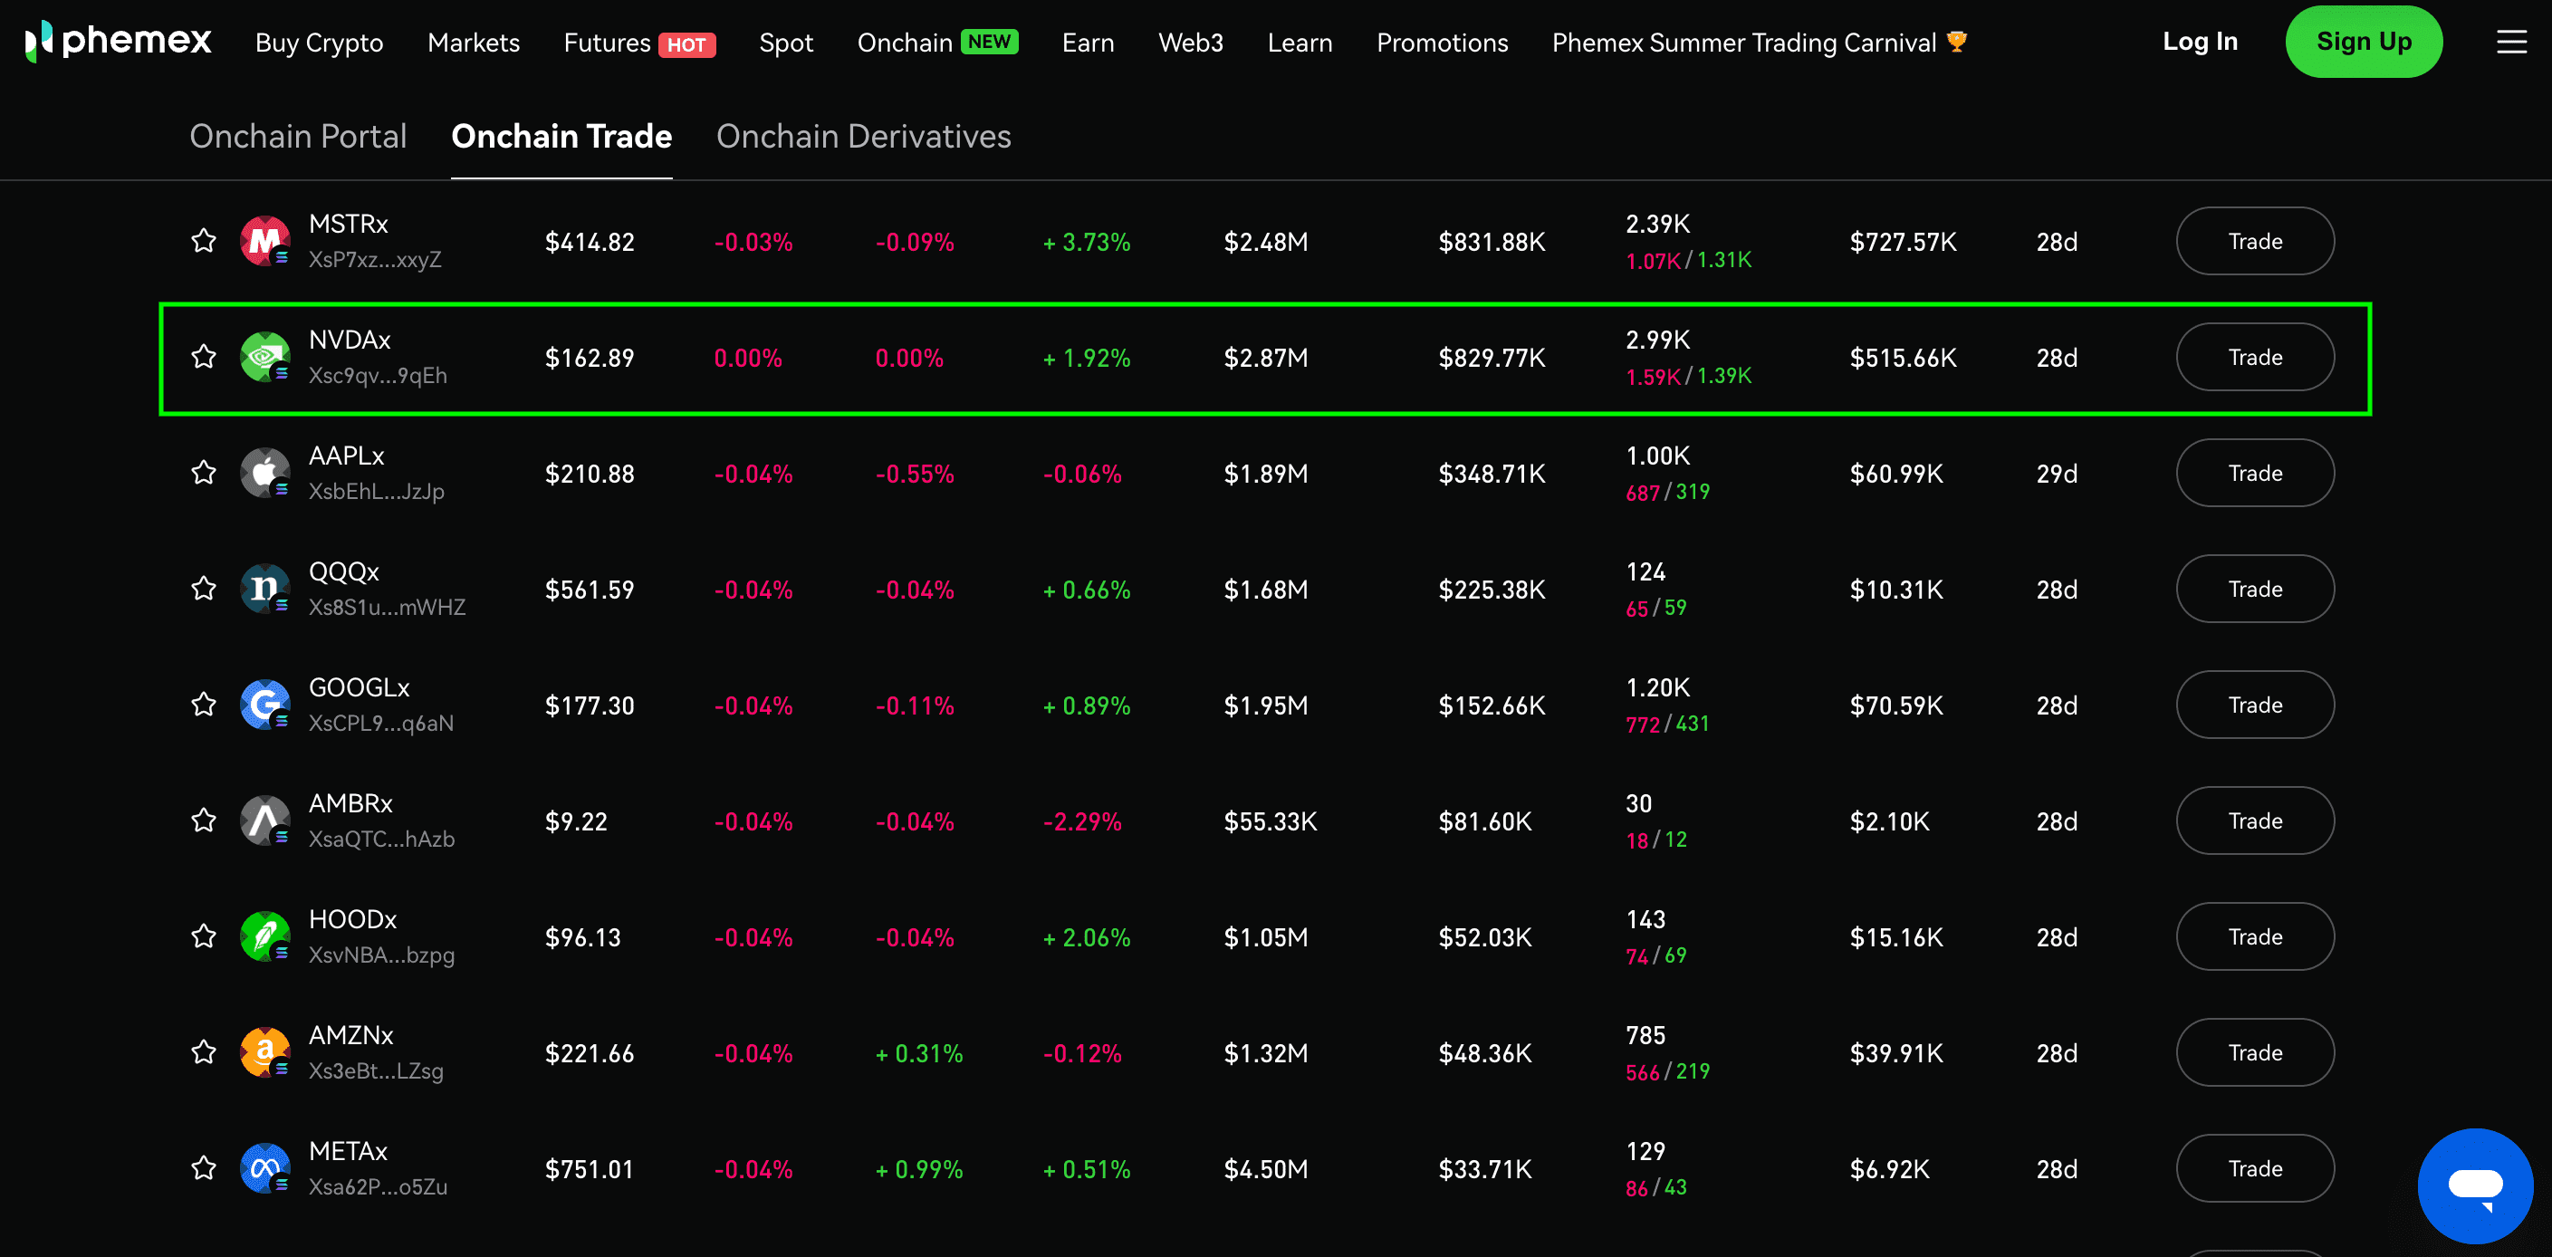Click the QQQx price $561.59
The height and width of the screenshot is (1257, 2552).
(x=590, y=590)
